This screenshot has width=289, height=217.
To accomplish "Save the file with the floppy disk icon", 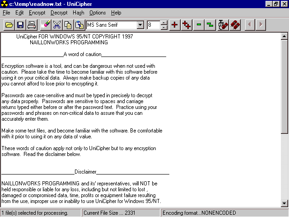I will tap(20, 25).
